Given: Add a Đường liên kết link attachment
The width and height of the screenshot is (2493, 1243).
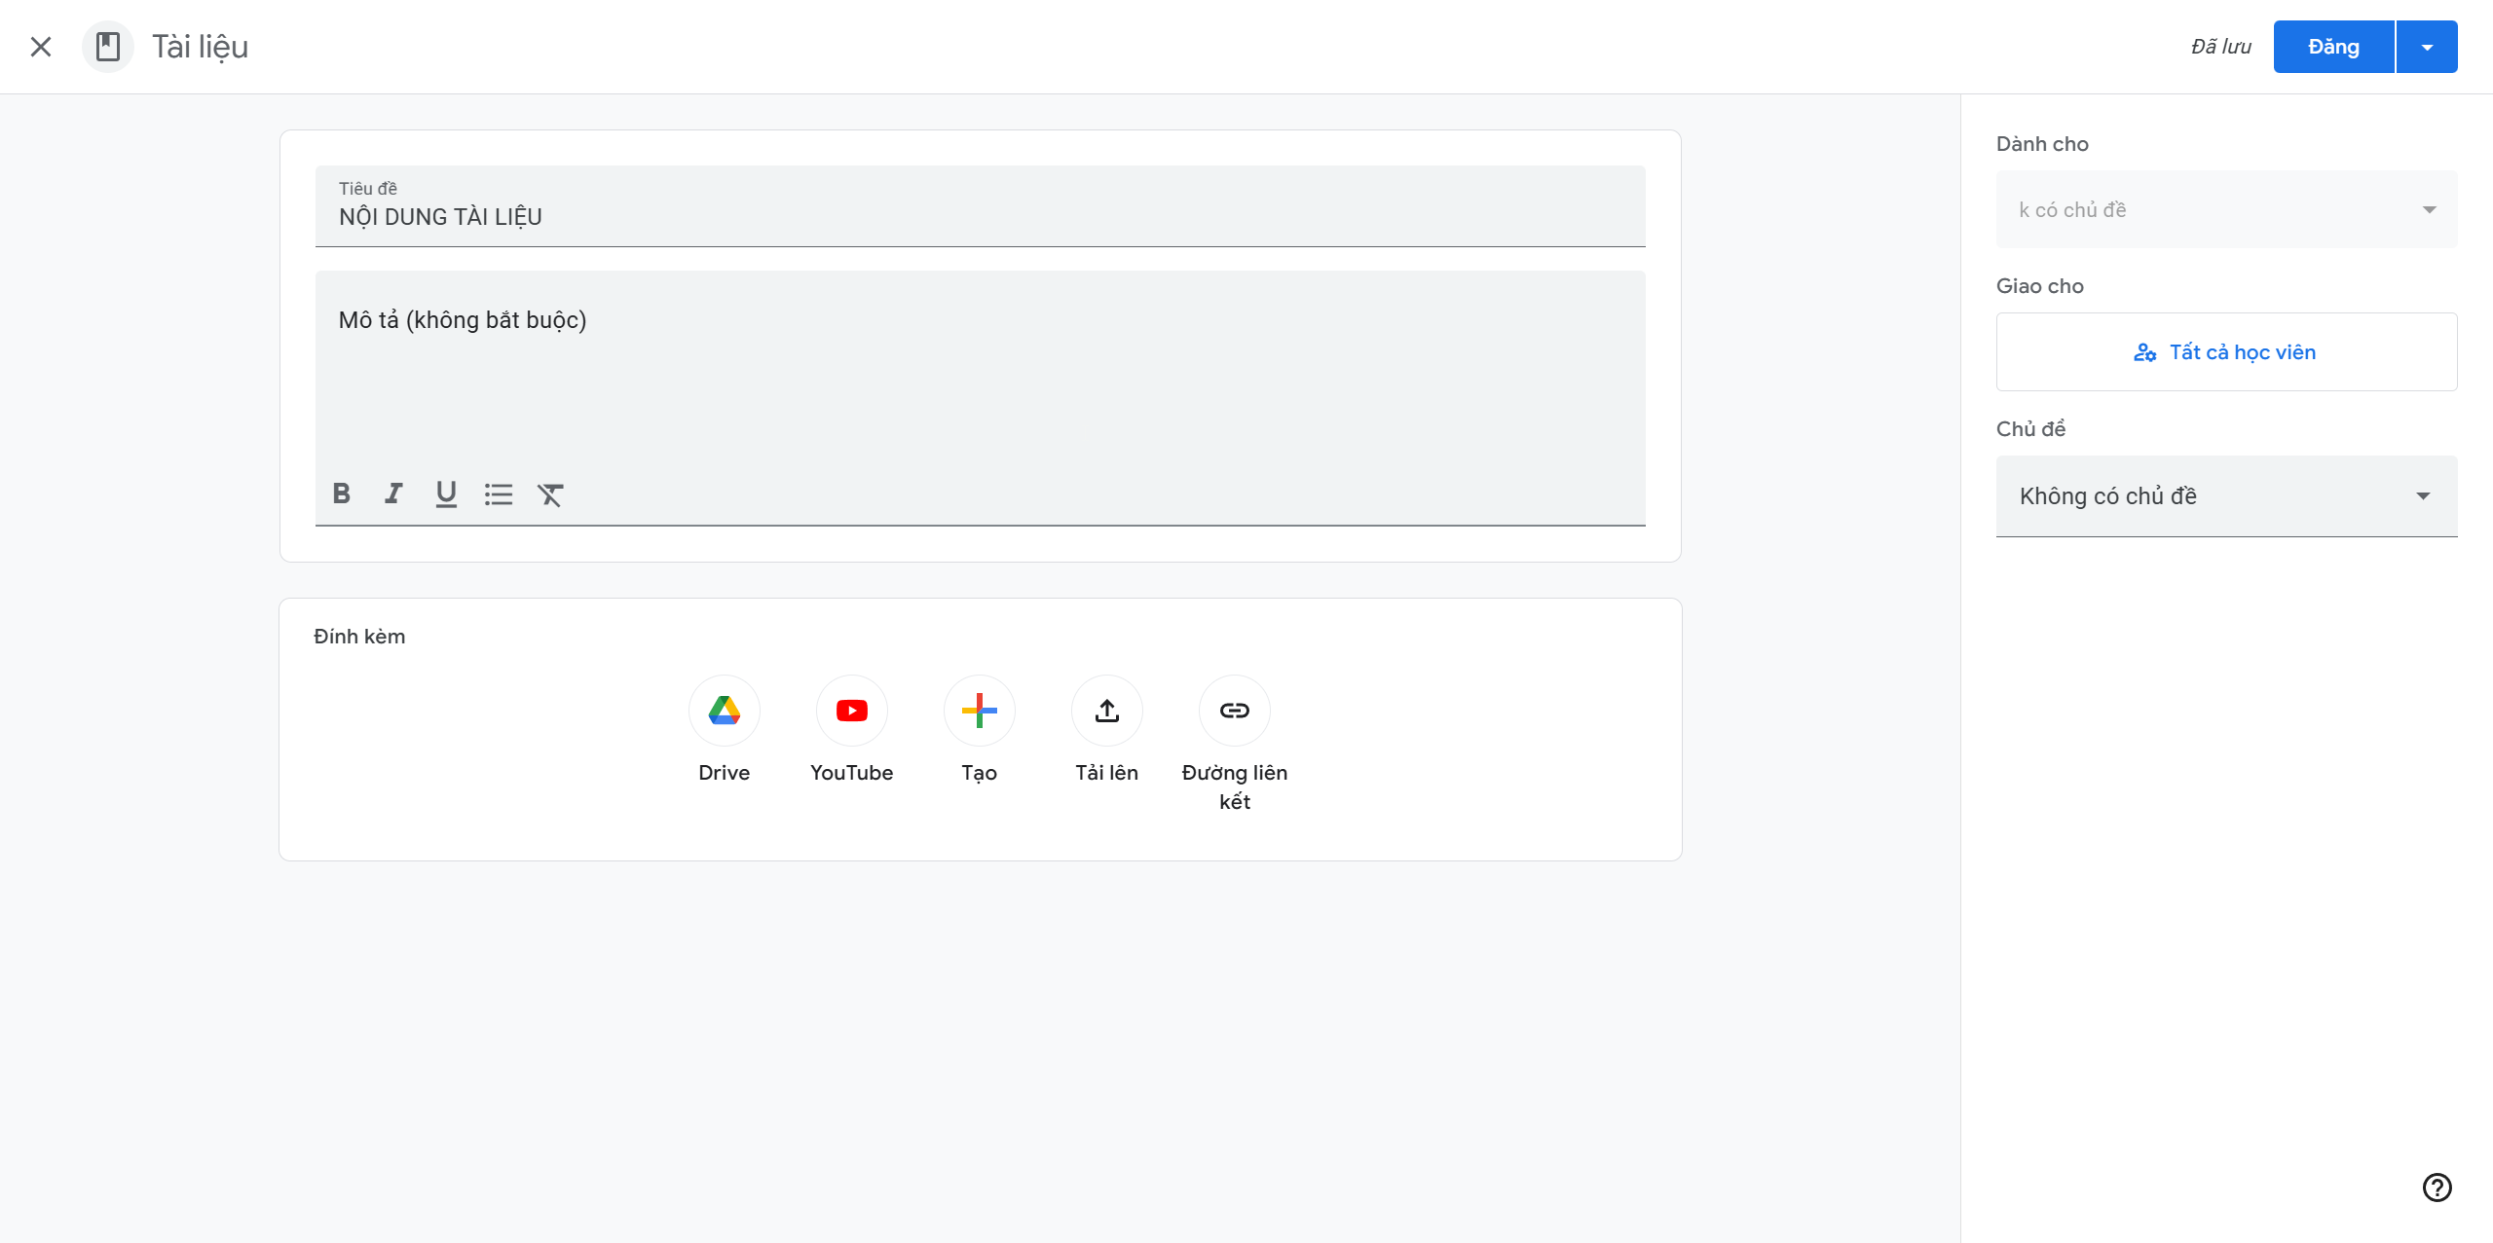Looking at the screenshot, I should coord(1234,711).
